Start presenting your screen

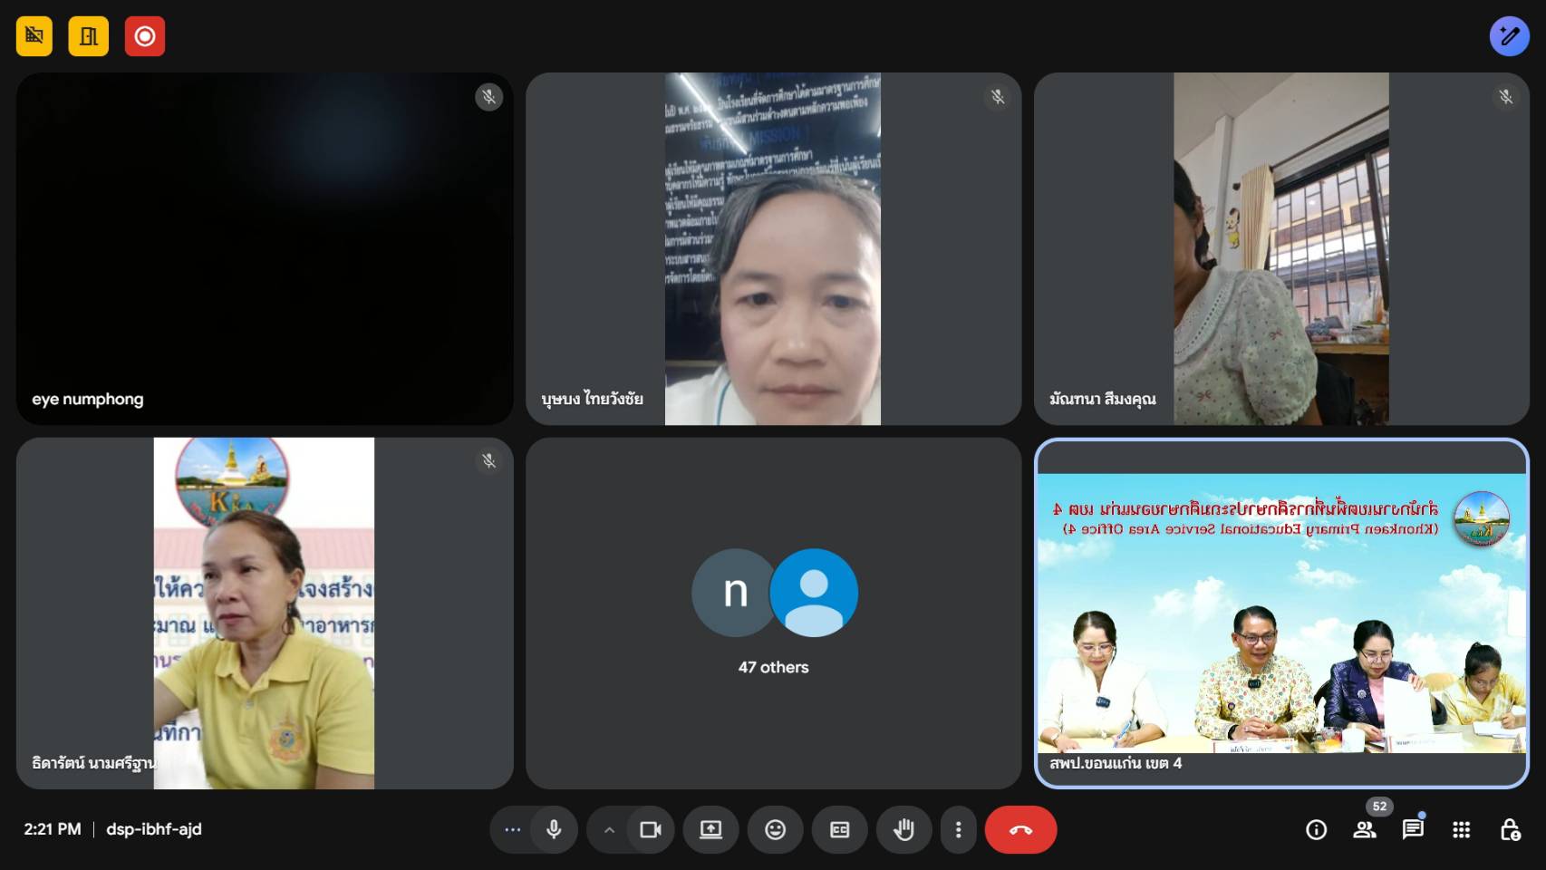pos(710,830)
